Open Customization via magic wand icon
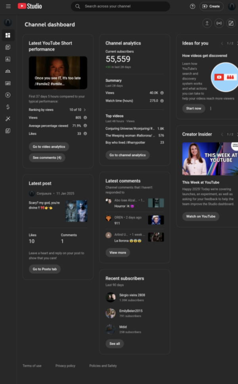 (x=8, y=119)
